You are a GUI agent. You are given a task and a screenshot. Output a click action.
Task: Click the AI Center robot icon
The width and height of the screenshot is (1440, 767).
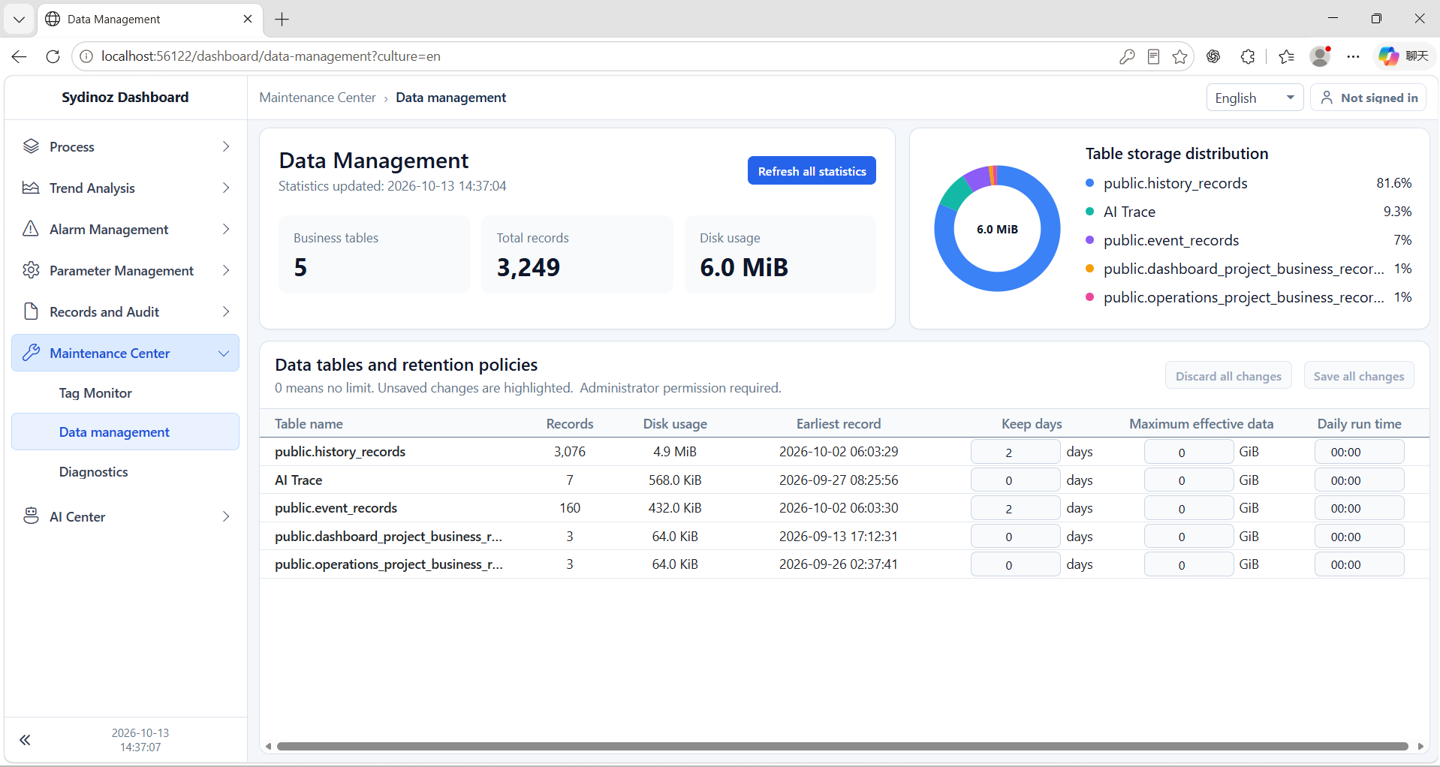click(31, 516)
